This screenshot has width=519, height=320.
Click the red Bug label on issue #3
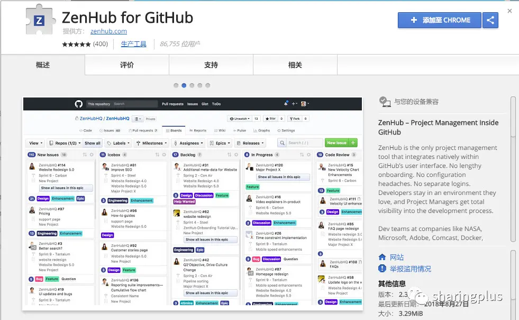[39, 279]
